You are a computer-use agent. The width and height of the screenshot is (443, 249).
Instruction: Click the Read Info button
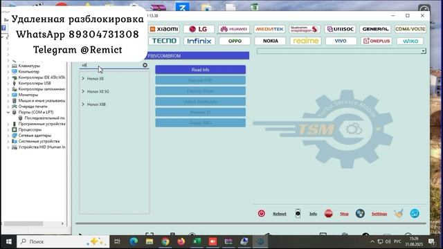coord(200,70)
